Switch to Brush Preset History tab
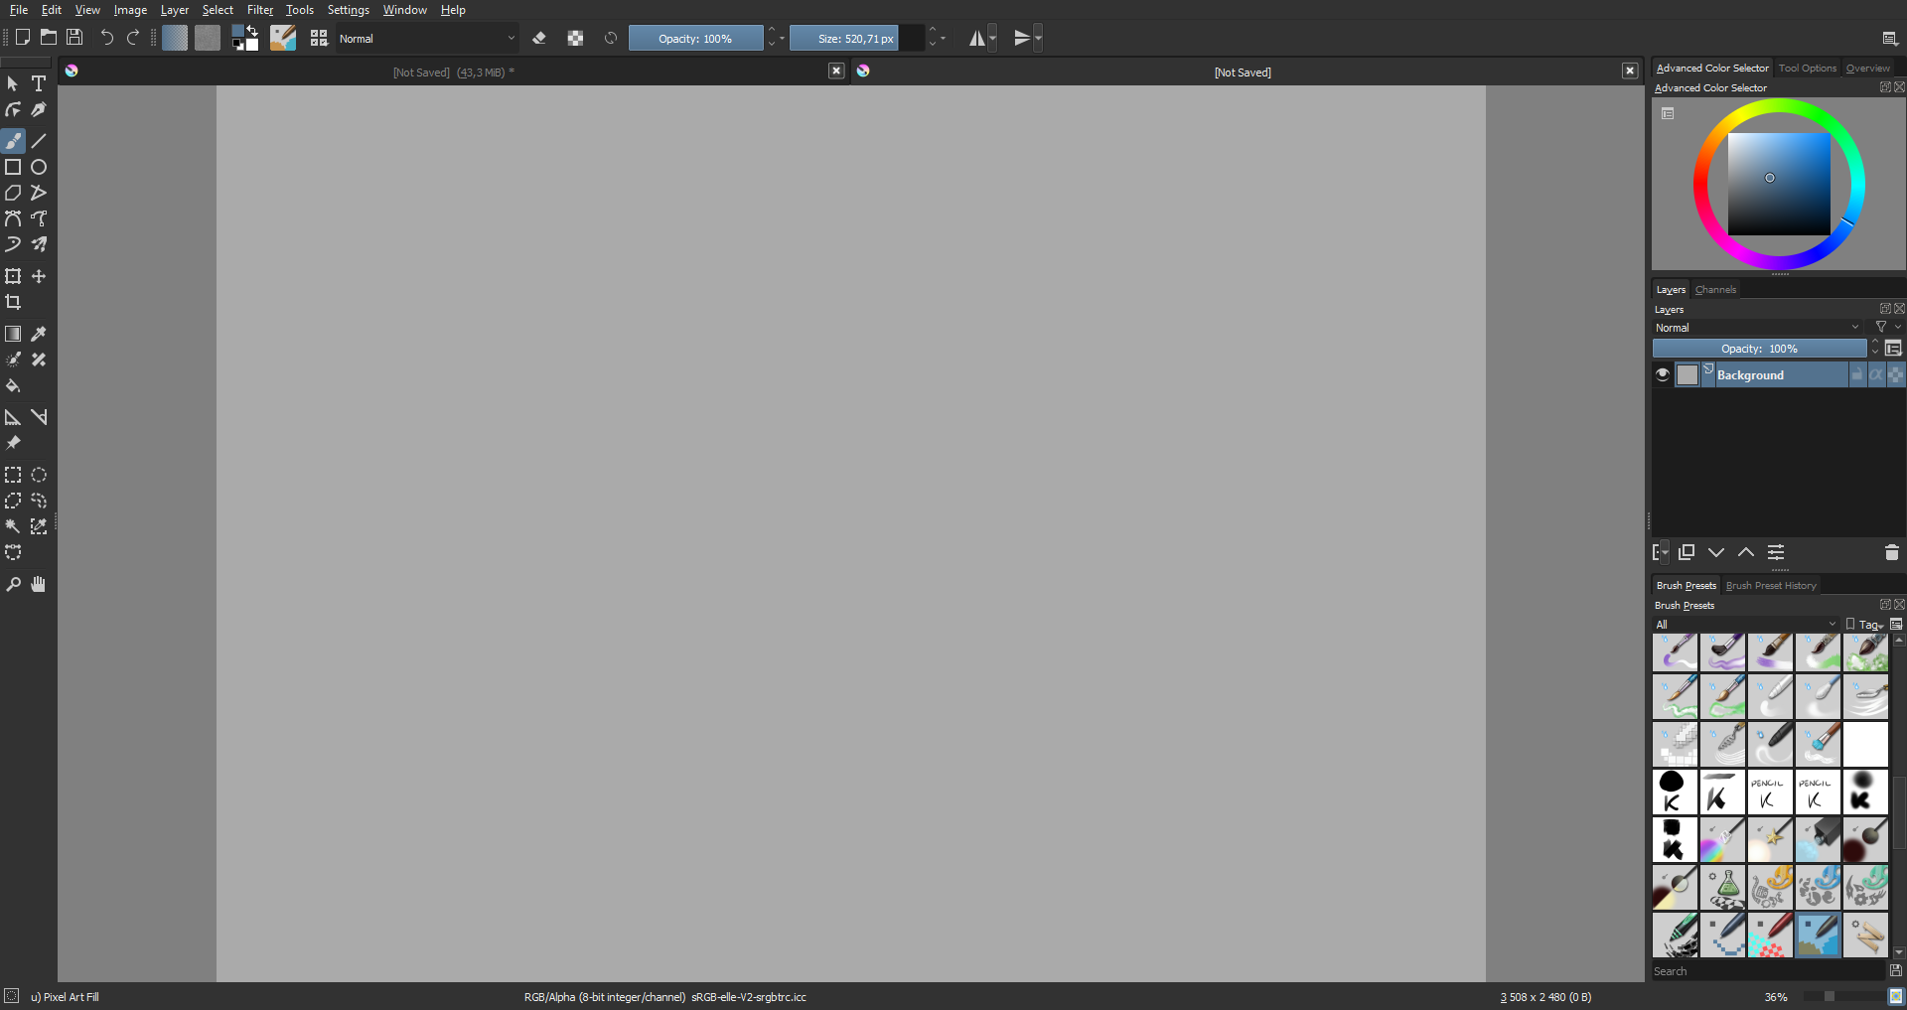The height and width of the screenshot is (1010, 1907). [x=1771, y=586]
